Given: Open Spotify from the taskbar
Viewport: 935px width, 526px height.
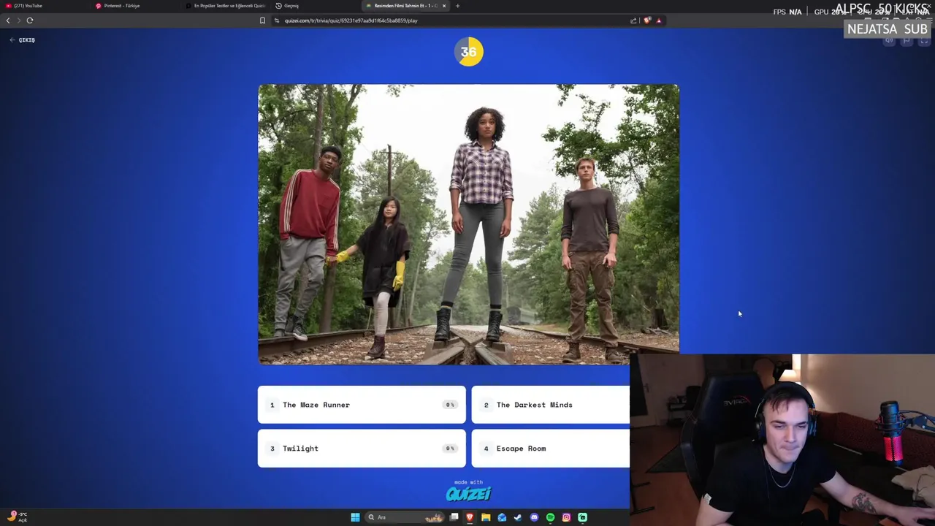Looking at the screenshot, I should (550, 517).
